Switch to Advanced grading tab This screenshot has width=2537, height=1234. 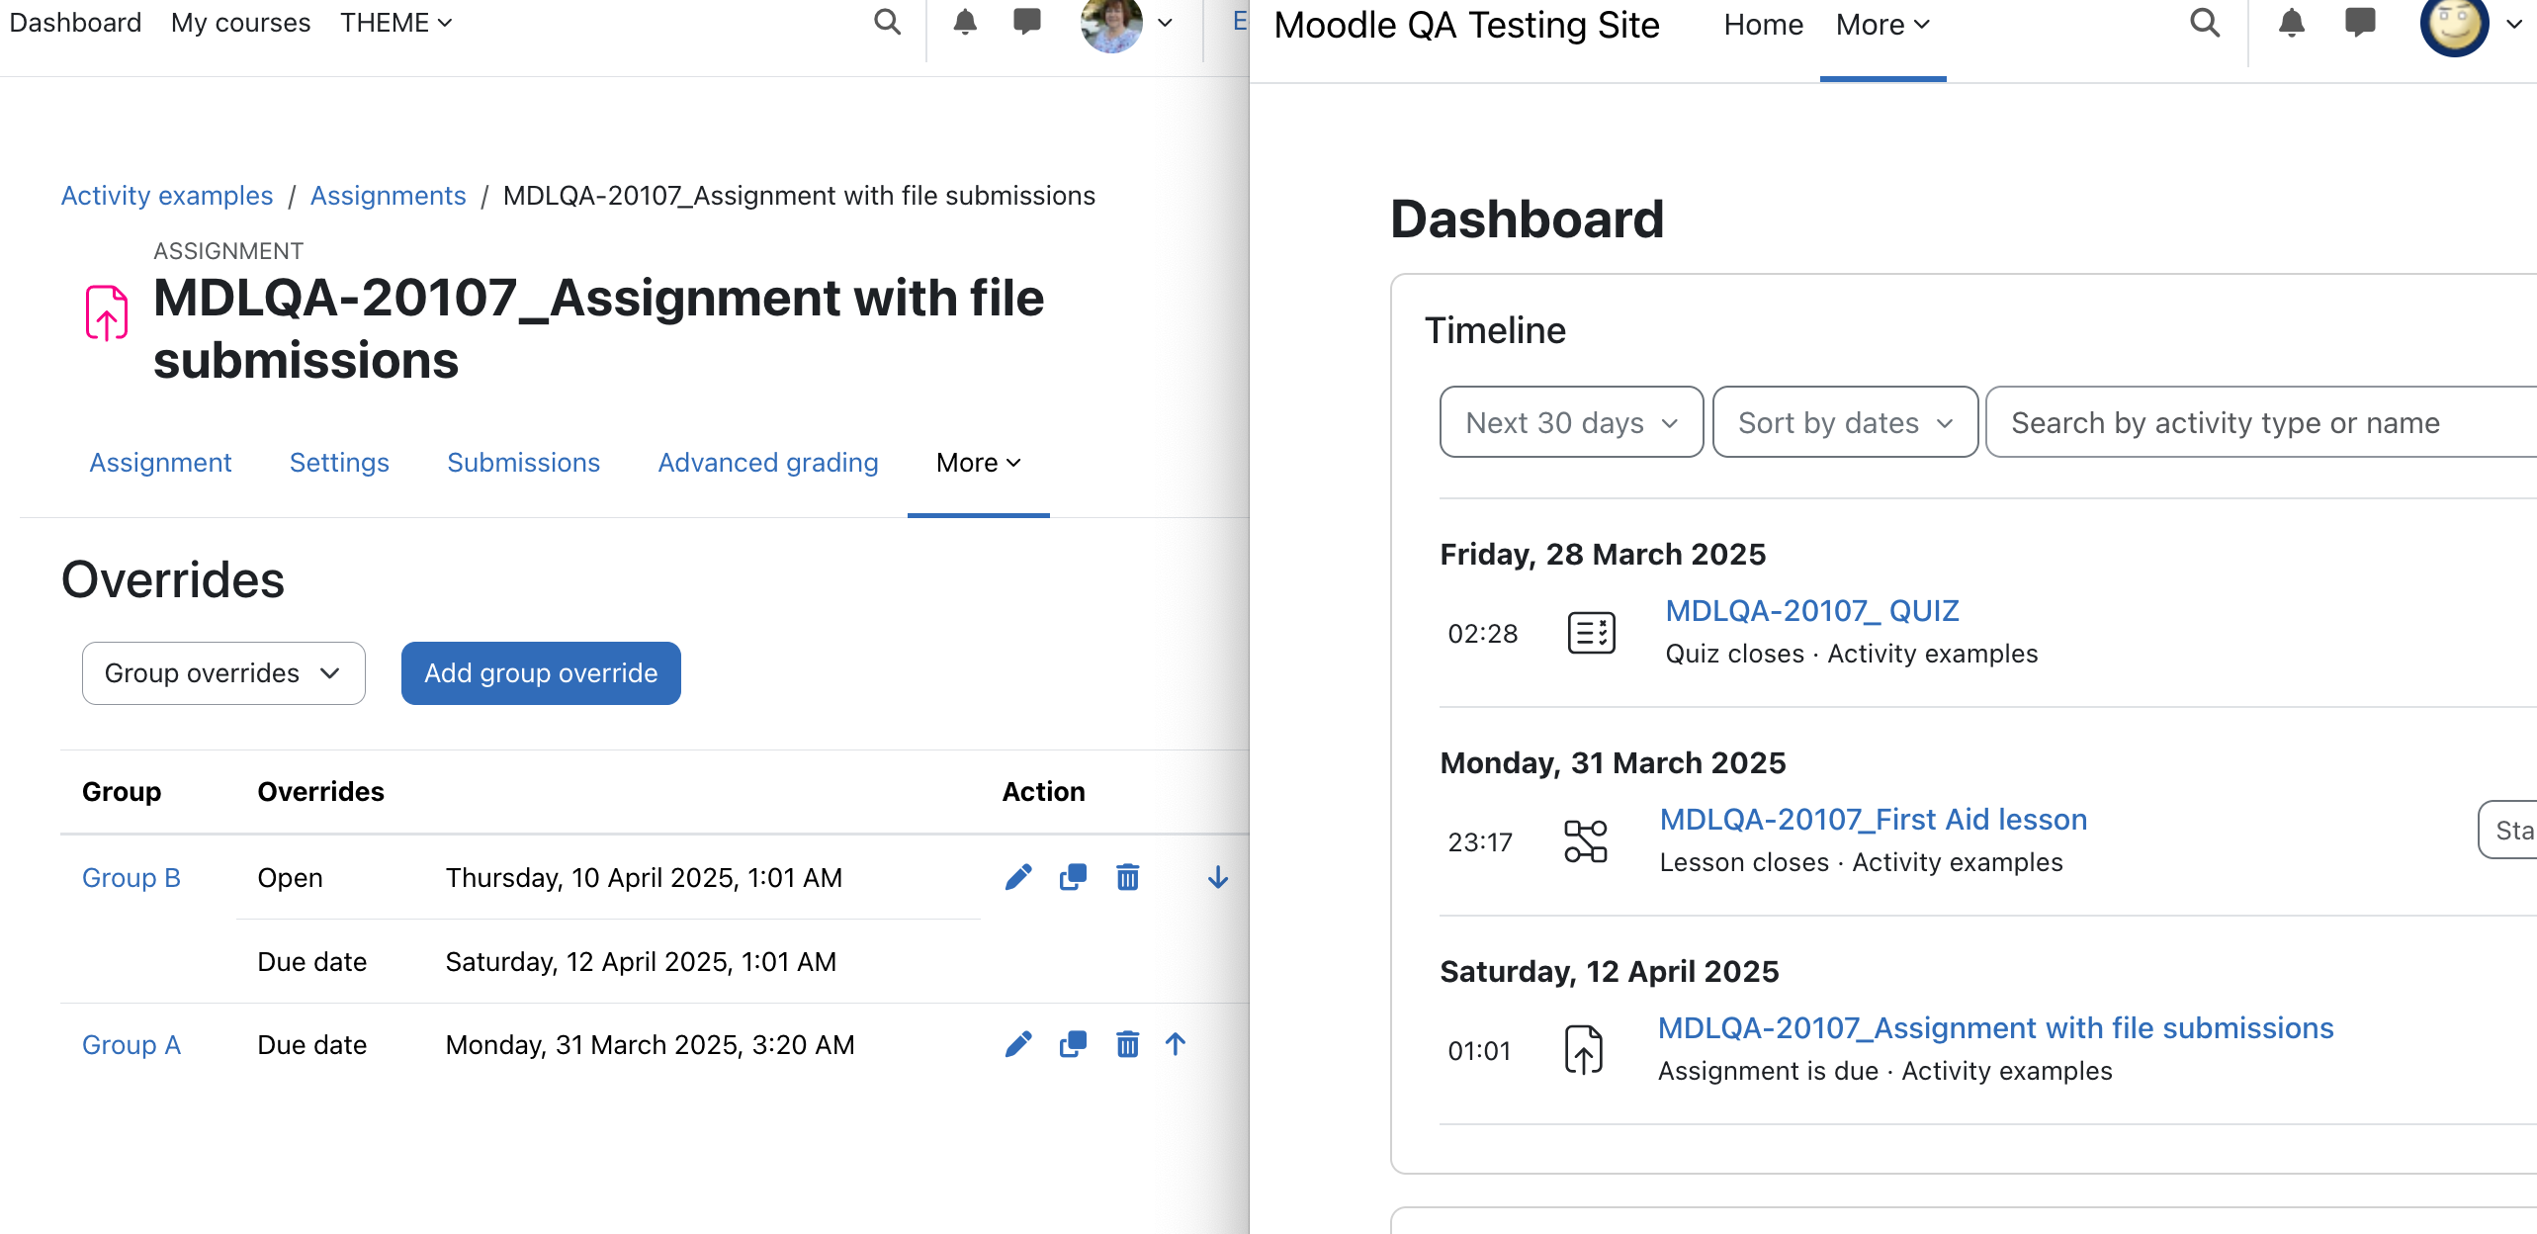(x=768, y=463)
